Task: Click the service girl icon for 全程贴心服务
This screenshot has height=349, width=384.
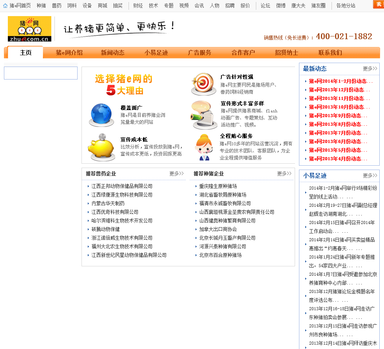Action: point(204,147)
